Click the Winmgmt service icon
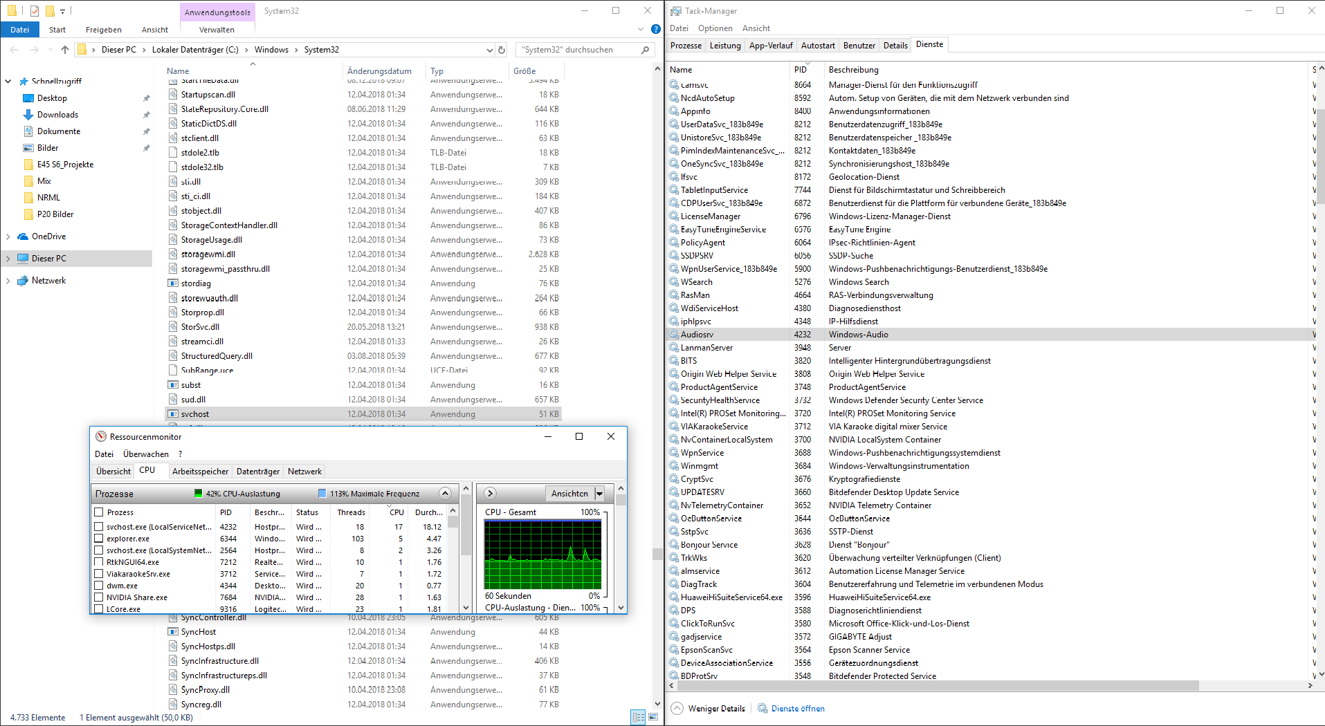Viewport: 1325px width, 726px height. click(x=674, y=466)
